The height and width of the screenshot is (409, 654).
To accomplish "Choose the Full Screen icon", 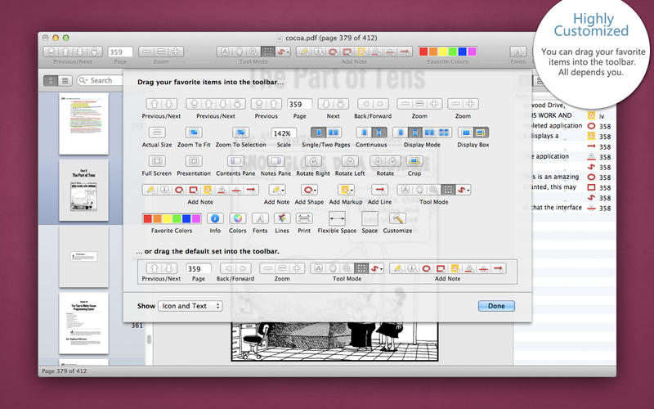I will 157,161.
